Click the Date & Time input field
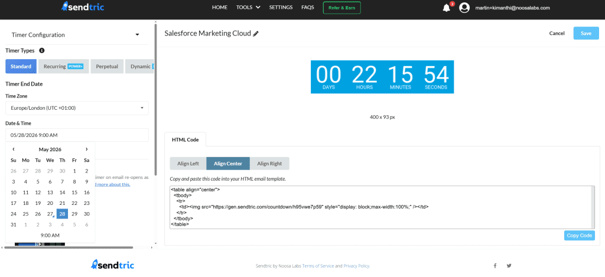 (x=77, y=135)
